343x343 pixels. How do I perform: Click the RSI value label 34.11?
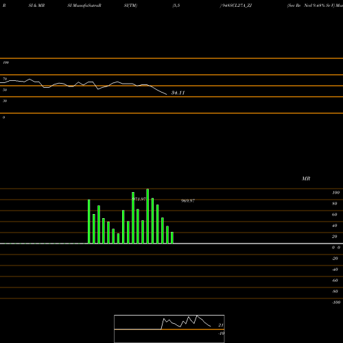(x=178, y=93)
